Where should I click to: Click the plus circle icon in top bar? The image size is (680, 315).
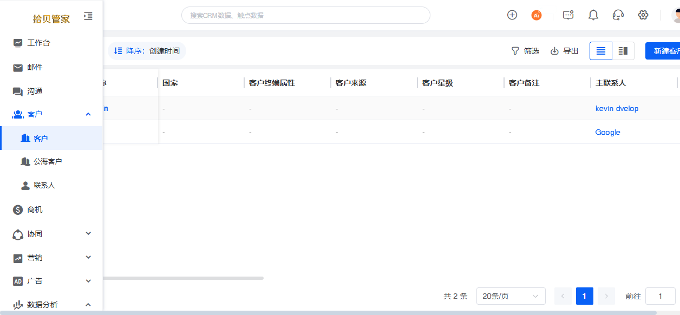tap(512, 15)
